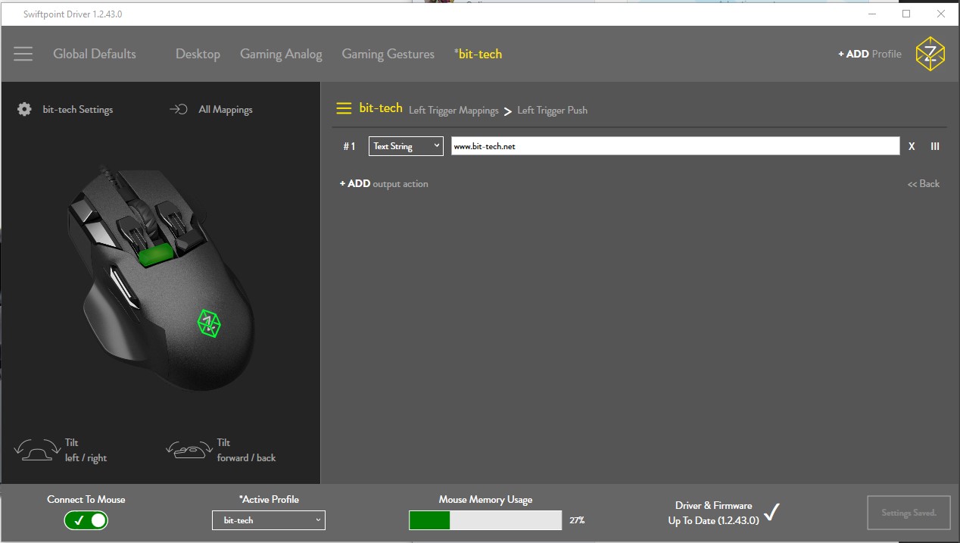Click Driver & Firmware Up To Date text

point(713,513)
